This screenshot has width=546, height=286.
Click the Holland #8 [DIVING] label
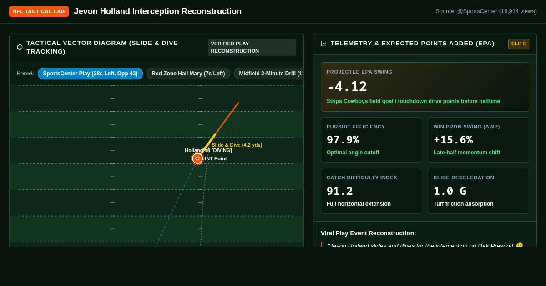coord(208,150)
